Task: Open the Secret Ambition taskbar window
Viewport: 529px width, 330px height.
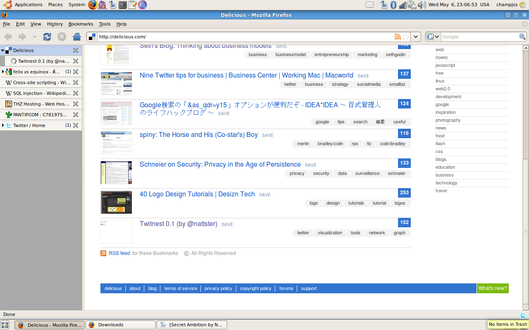Action: tap(192, 325)
